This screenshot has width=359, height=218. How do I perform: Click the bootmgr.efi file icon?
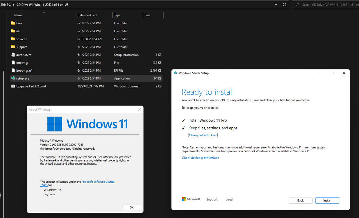[13, 70]
